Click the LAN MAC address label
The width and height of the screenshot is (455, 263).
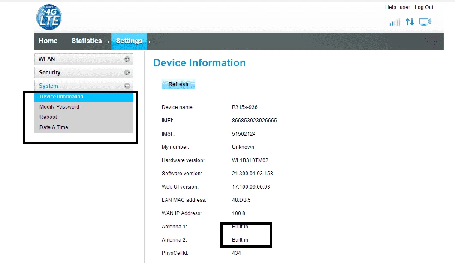tap(184, 200)
